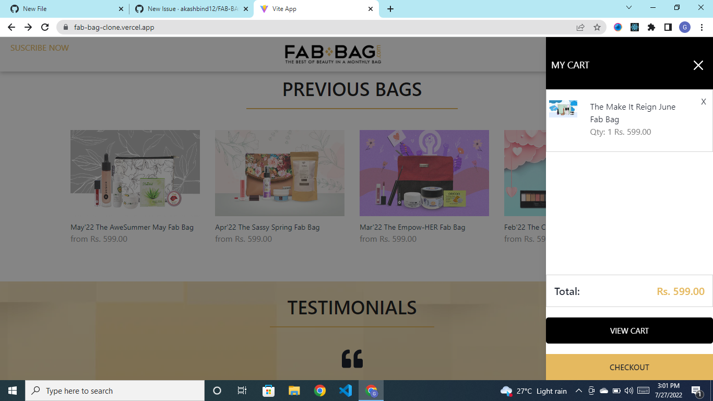
Task: Go back in browser history
Action: (x=11, y=27)
